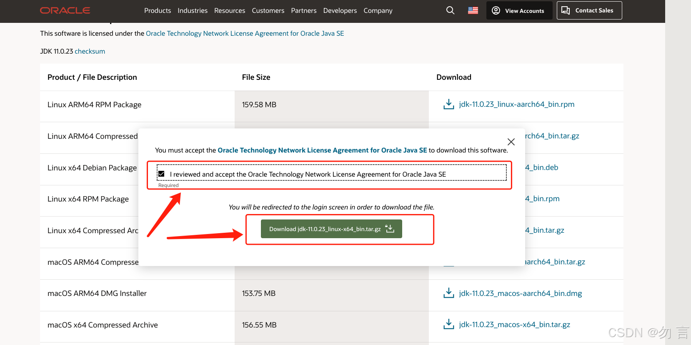
Task: Click the View Accounts button
Action: tap(519, 10)
